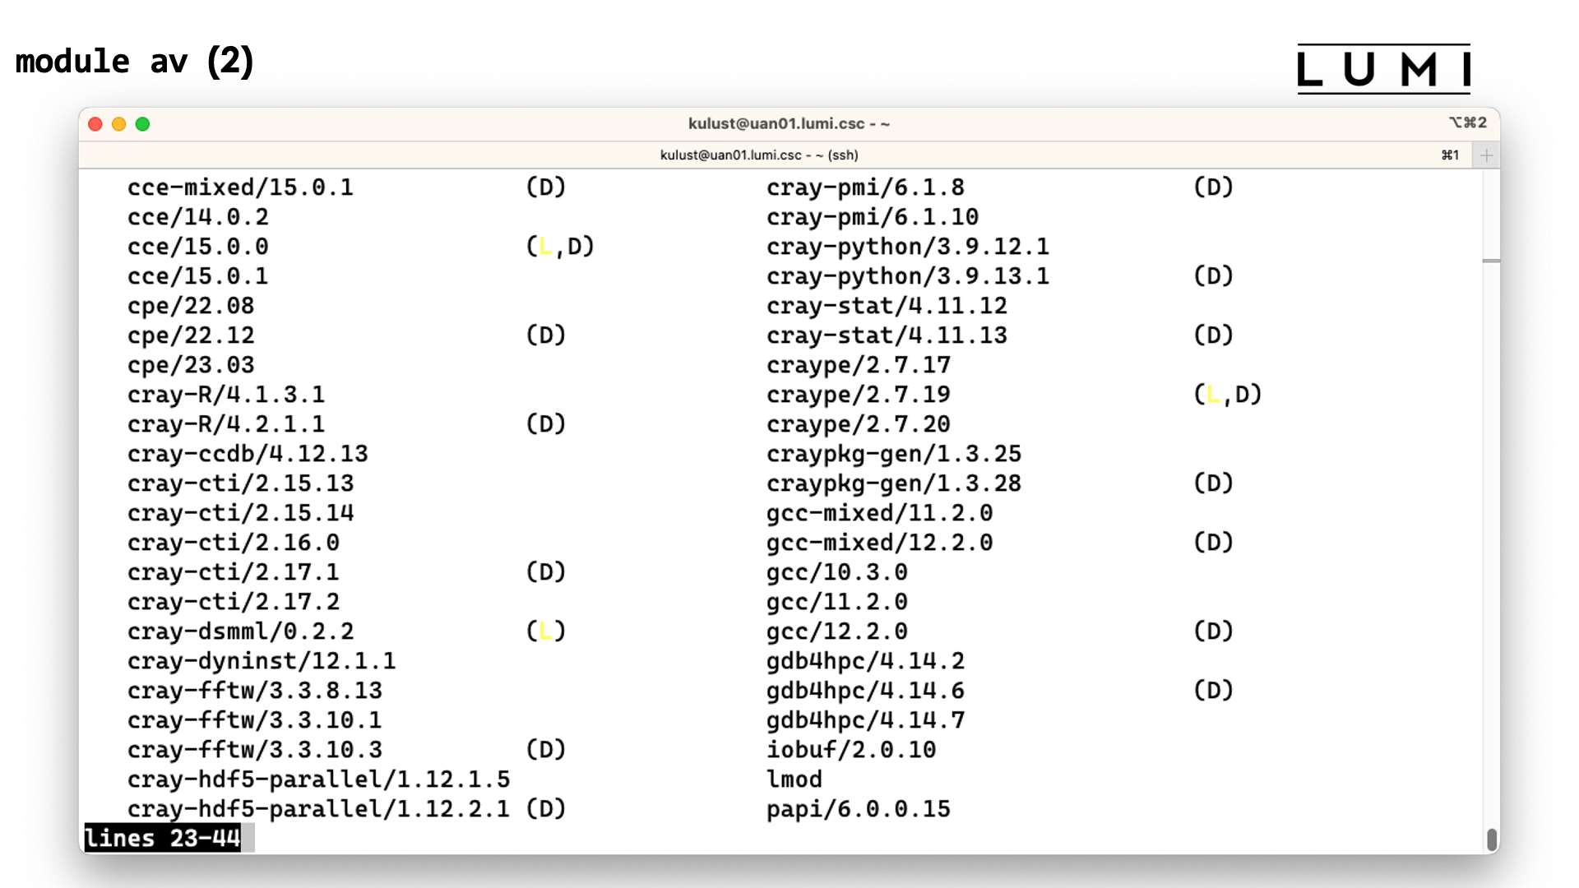Select text cray-R/4.2.1.1
This screenshot has width=1579, height=888.
click(x=226, y=424)
